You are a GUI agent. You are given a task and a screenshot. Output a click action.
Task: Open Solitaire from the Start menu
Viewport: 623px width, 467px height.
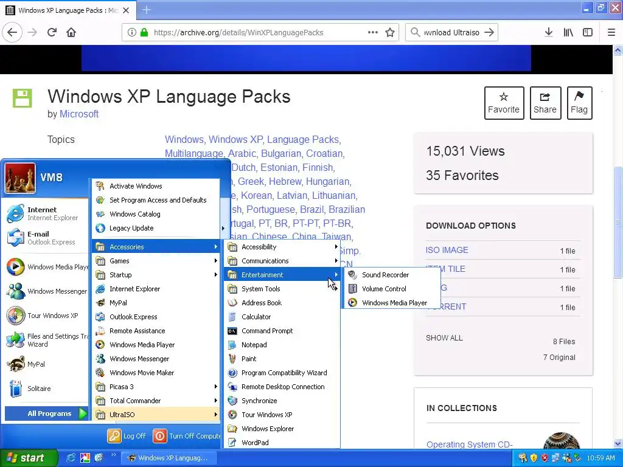(x=46, y=389)
